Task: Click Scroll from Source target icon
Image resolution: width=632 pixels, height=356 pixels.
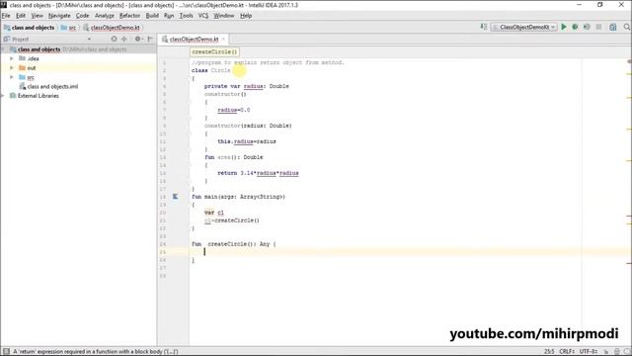Action: click(115, 39)
